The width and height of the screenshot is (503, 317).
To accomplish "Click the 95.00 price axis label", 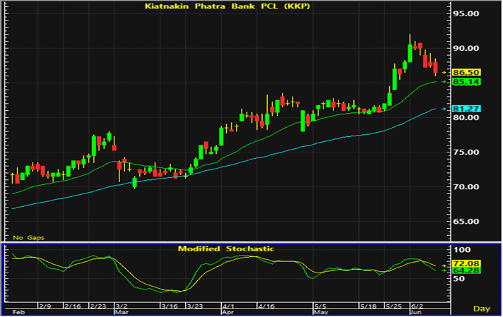I will (x=466, y=13).
